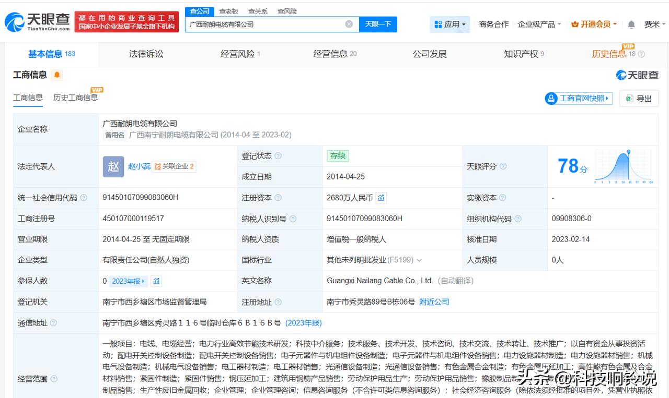
Task: Click the help icon next to 经营范围
Action: pyautogui.click(x=53, y=379)
